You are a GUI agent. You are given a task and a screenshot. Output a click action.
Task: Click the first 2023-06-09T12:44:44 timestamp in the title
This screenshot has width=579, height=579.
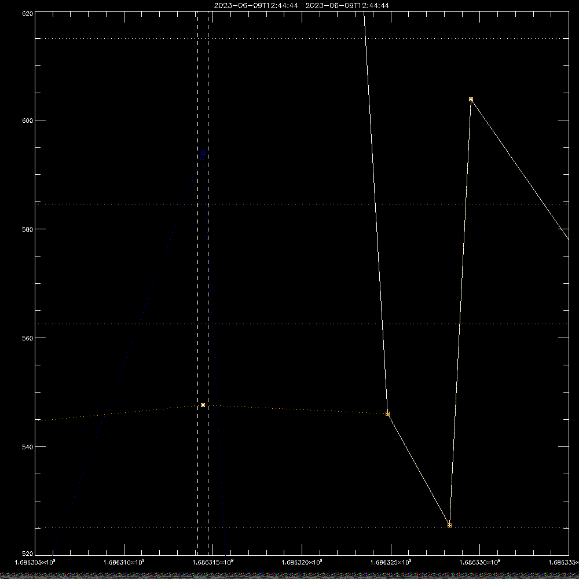256,6
